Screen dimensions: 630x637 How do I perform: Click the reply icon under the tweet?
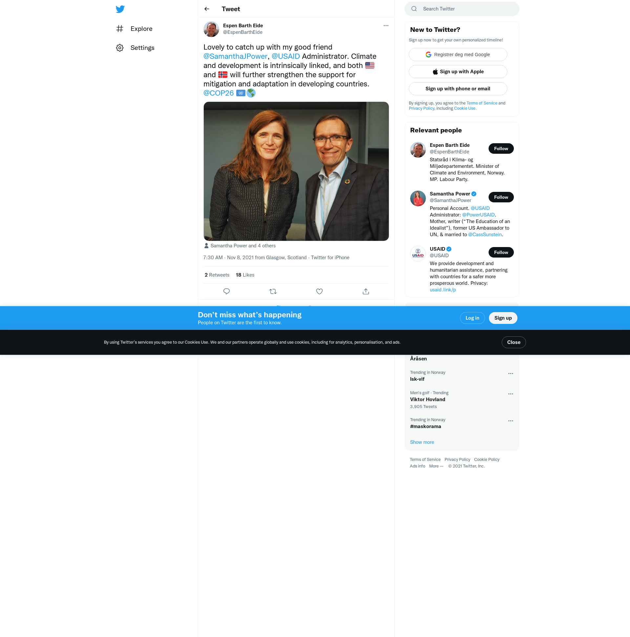coord(227,291)
